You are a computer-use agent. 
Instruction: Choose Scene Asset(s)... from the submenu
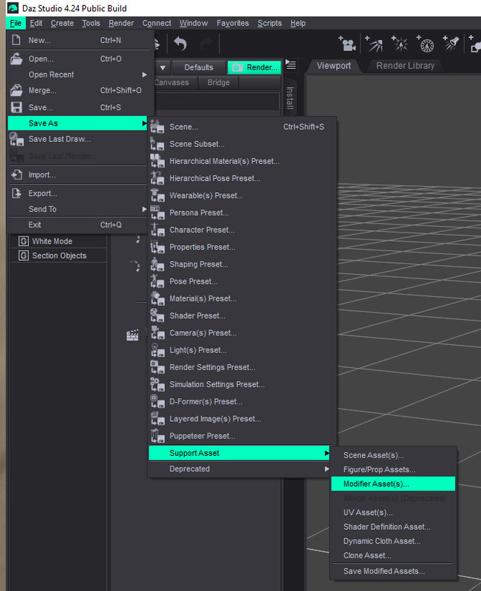coord(393,455)
